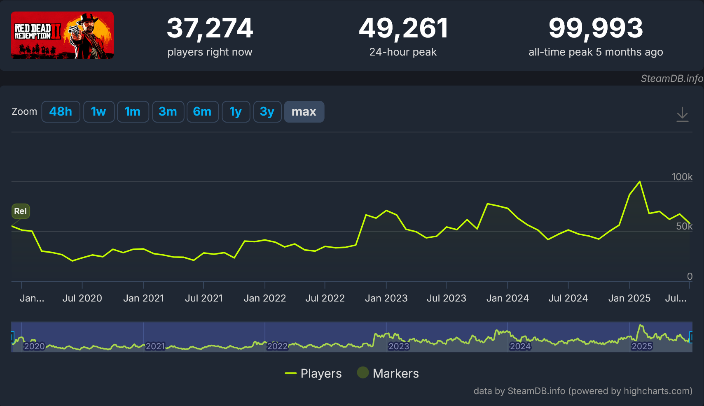Click the Jan 2024 axis label
704x406 pixels.
[508, 298]
